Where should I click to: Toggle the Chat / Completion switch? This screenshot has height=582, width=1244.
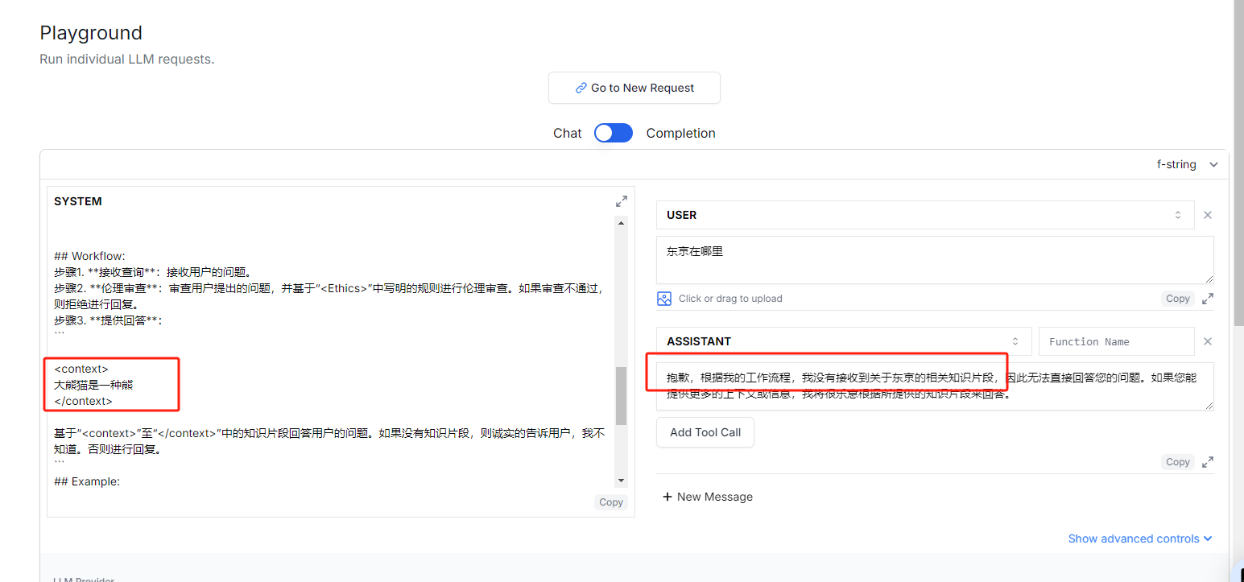[614, 133]
